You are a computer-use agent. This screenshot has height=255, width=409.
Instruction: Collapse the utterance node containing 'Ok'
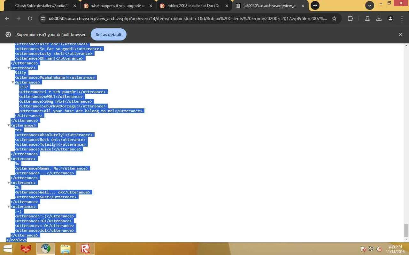coord(9,183)
